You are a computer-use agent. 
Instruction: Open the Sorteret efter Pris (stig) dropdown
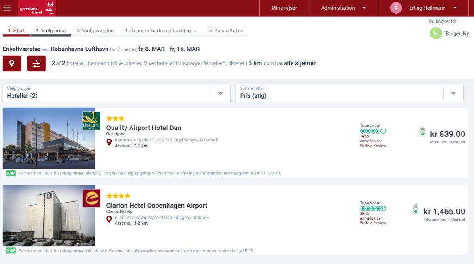coord(349,93)
